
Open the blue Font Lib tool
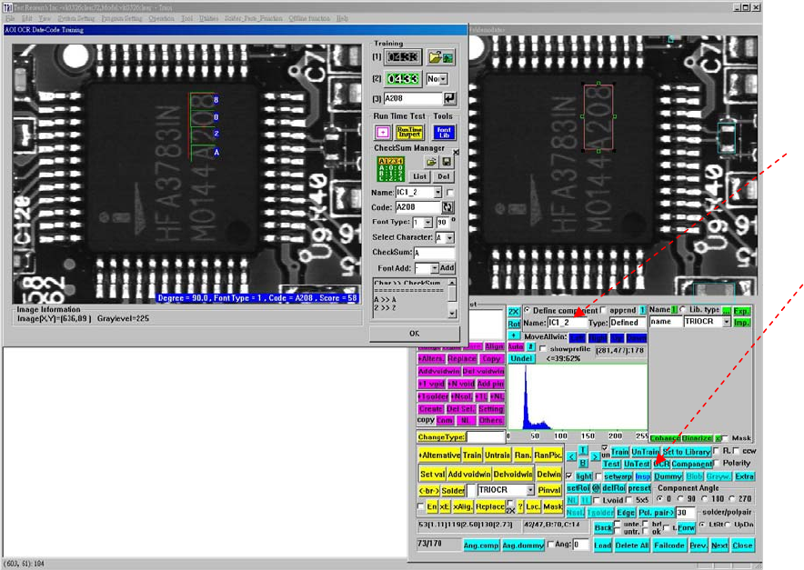(x=444, y=132)
